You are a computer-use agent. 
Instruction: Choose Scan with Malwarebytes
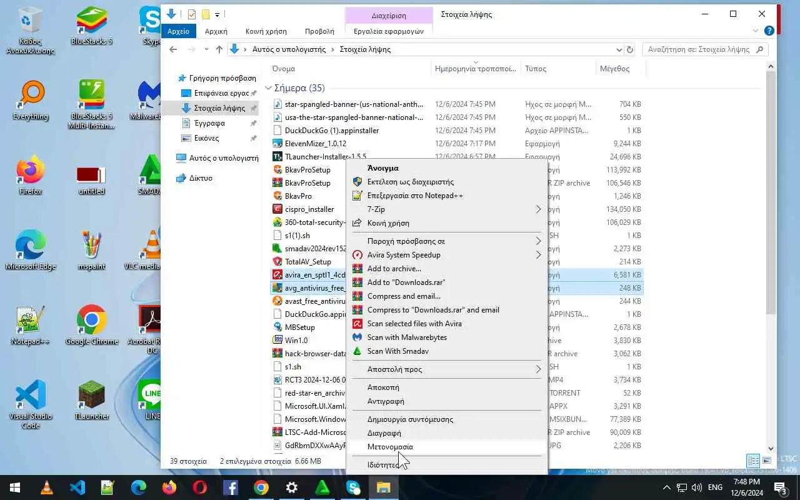point(447,337)
